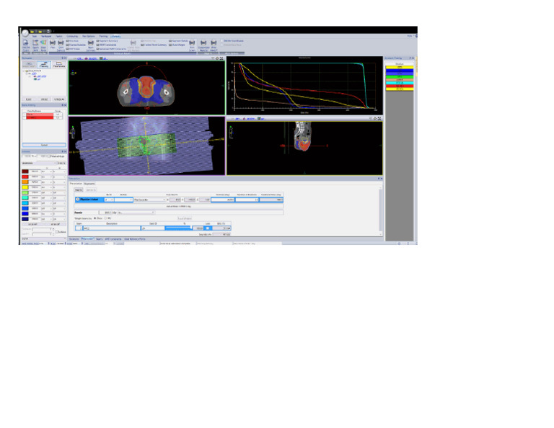
Task: Select Dose Shaper report item in ribbon
Action: click(x=177, y=45)
